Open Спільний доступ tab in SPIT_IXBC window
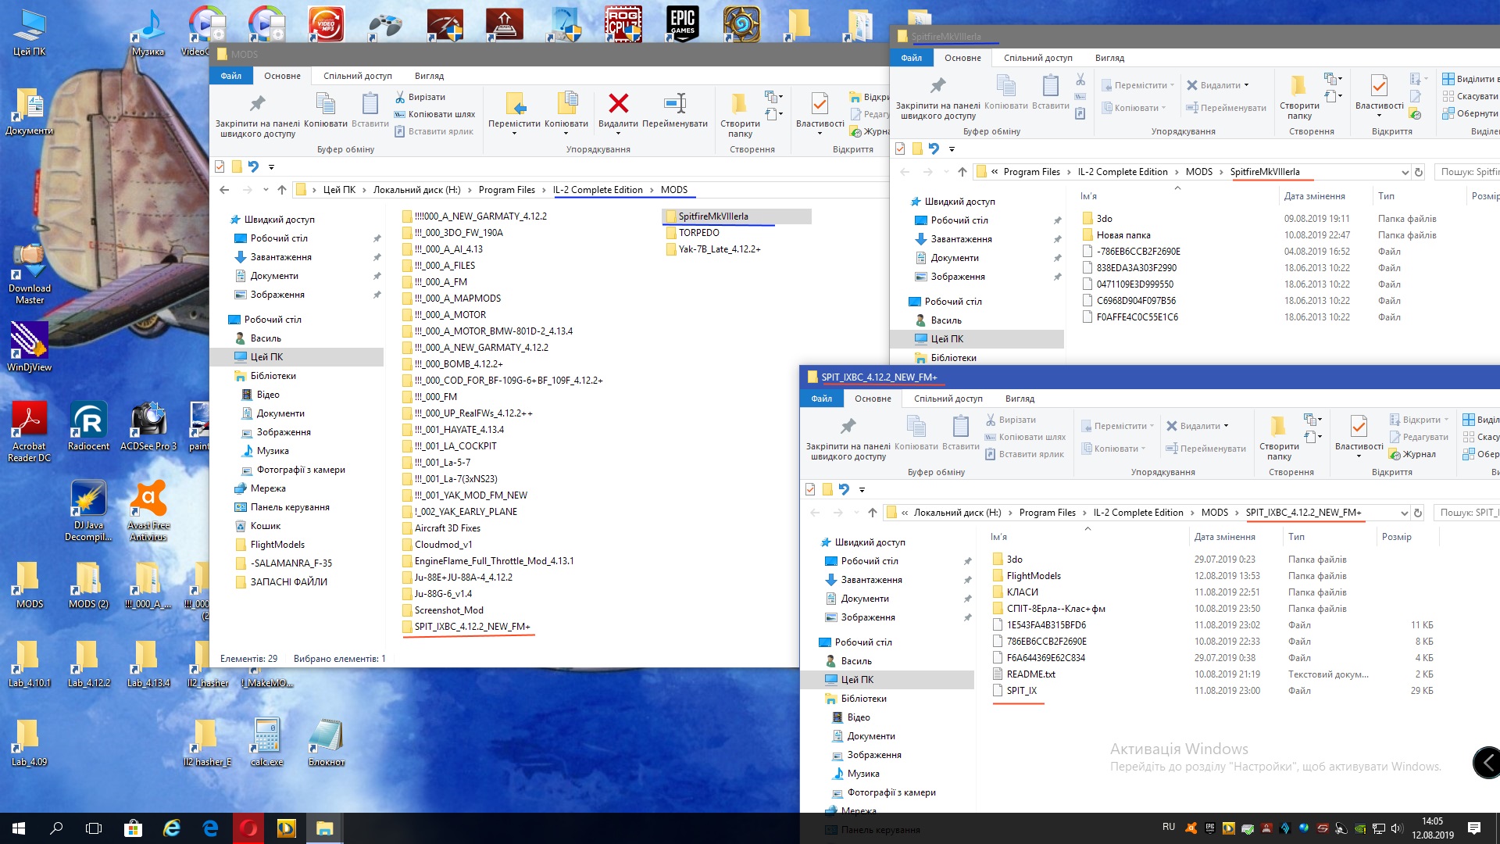Screen dimensions: 1500x844 948,399
